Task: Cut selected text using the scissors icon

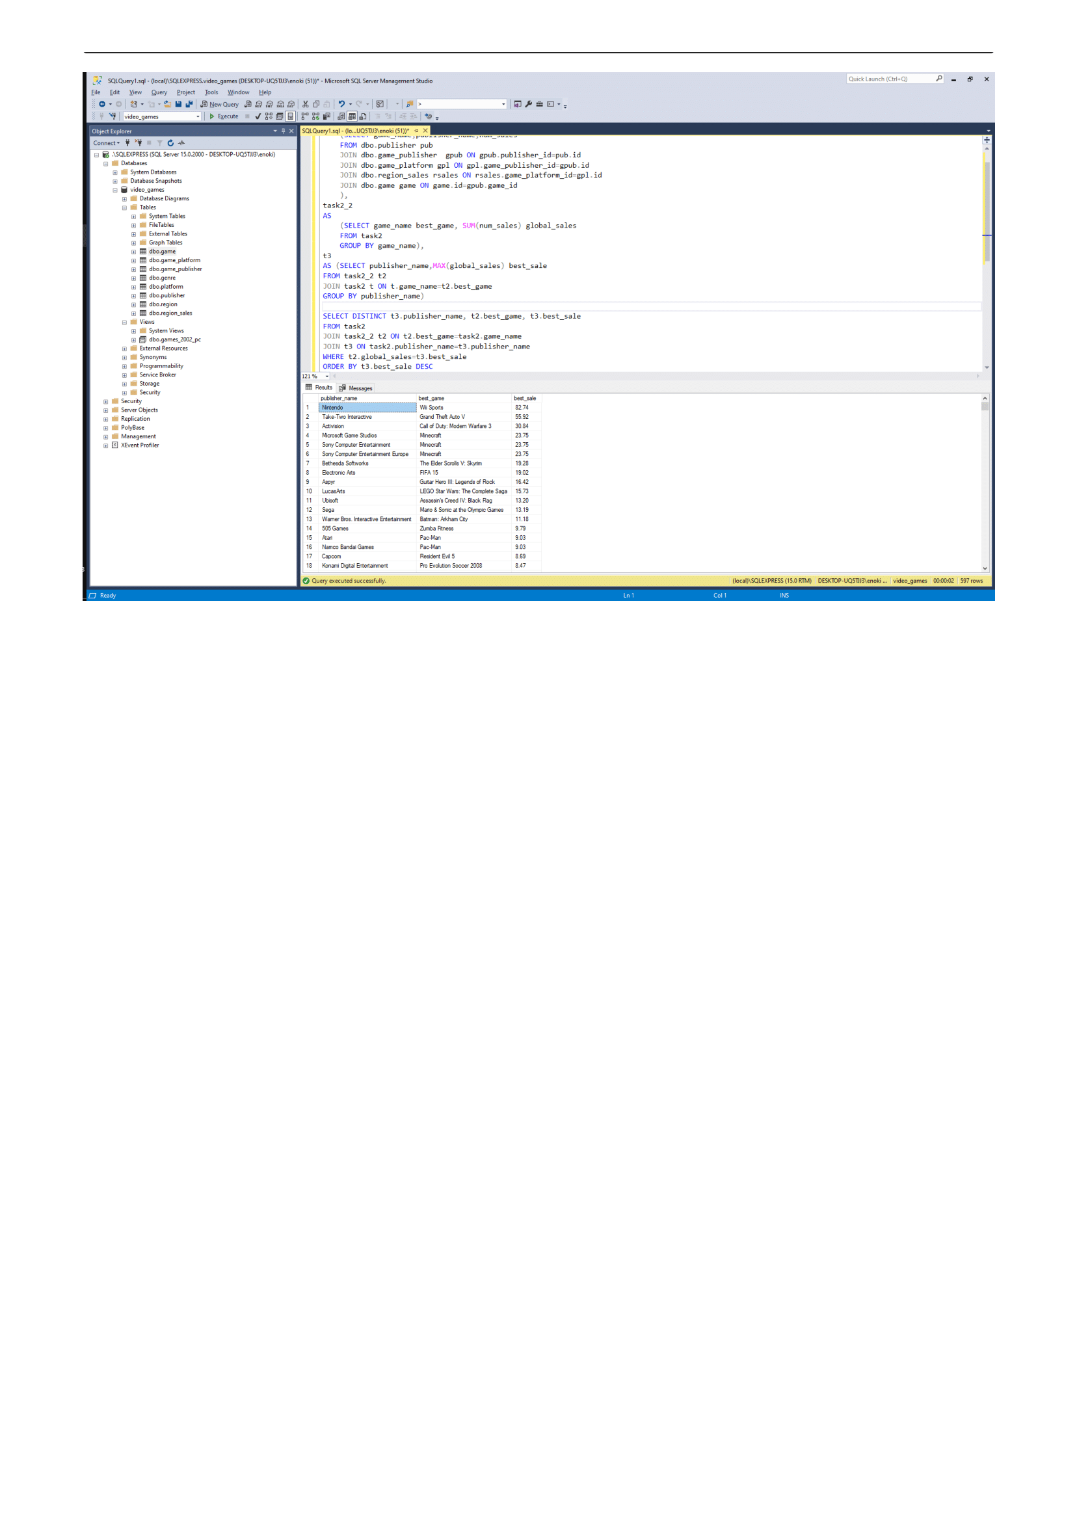Action: coord(304,104)
